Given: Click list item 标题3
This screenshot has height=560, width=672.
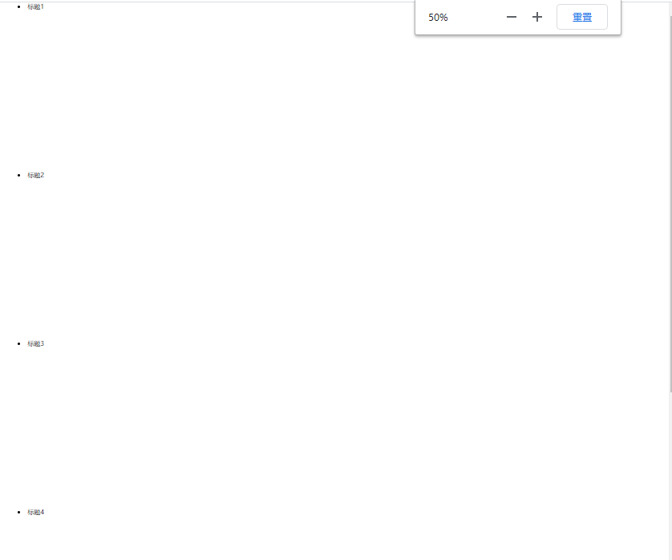Looking at the screenshot, I should [x=35, y=343].
